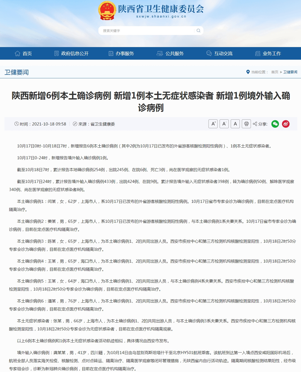Click the home icon beside 首页
The image size is (301, 372).
pyautogui.click(x=17, y=53)
